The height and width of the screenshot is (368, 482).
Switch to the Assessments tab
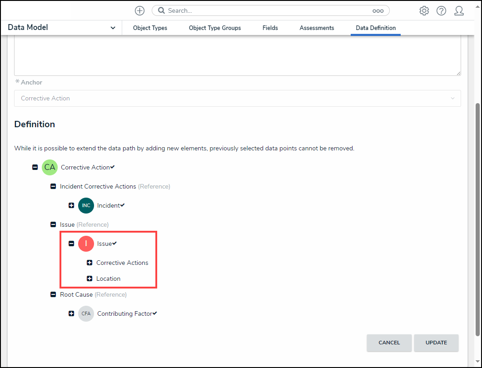[x=317, y=28]
